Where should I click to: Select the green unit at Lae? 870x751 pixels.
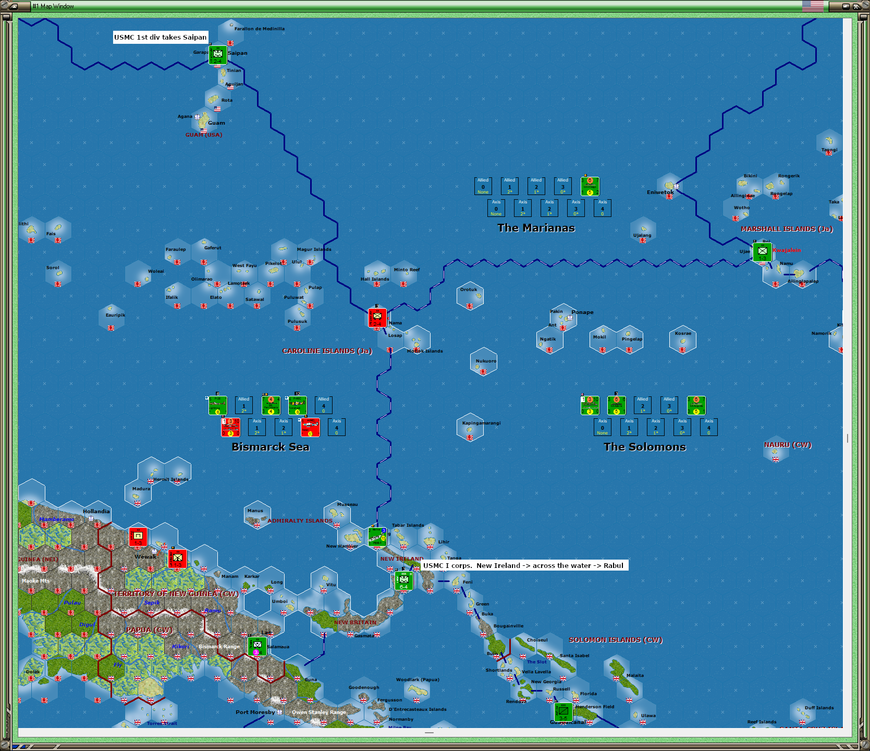[x=257, y=647]
